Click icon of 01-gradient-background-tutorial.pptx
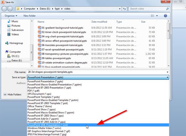Viewport: 186px width, 136px height. pyautogui.click(x=39, y=28)
